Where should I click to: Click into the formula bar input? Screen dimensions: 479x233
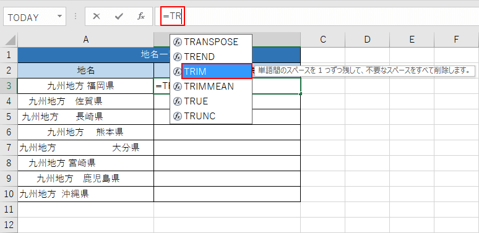point(317,17)
